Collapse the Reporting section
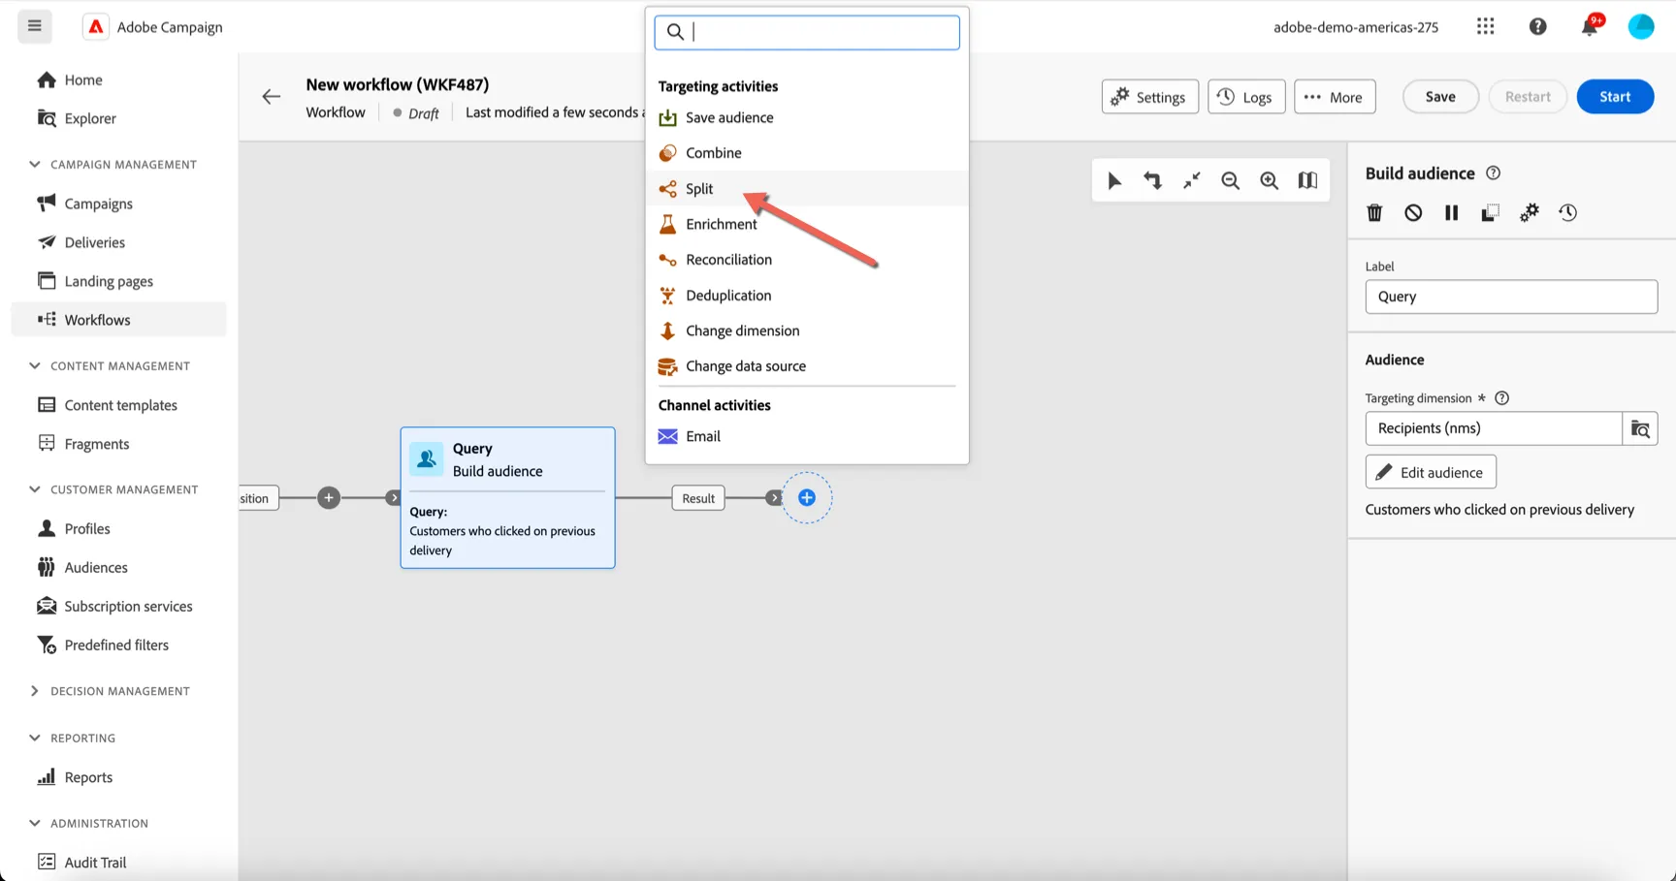Image resolution: width=1676 pixels, height=881 pixels. 35,738
